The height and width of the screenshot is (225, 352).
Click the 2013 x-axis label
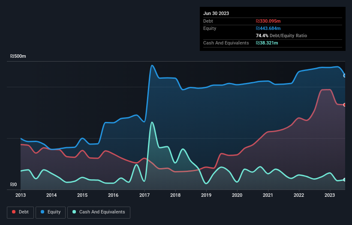click(21, 195)
